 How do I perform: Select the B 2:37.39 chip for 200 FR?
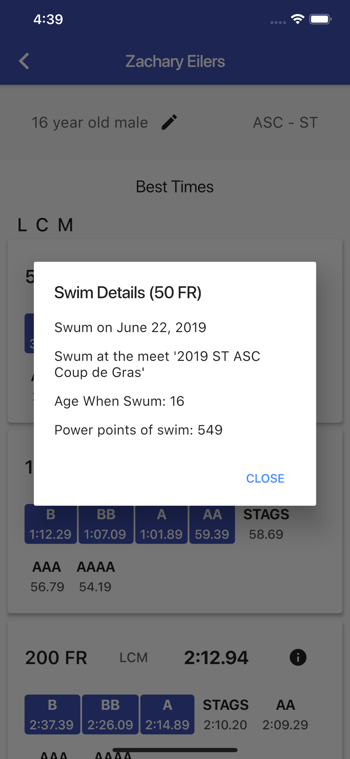click(52, 715)
